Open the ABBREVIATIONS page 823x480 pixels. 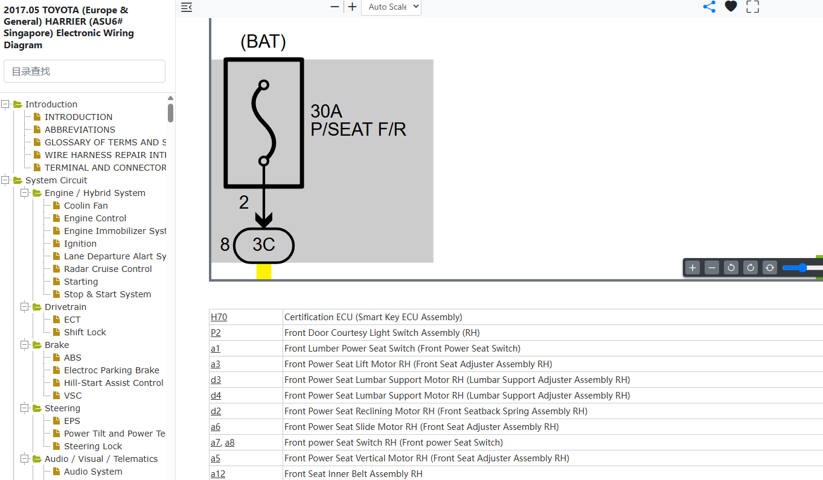point(80,130)
